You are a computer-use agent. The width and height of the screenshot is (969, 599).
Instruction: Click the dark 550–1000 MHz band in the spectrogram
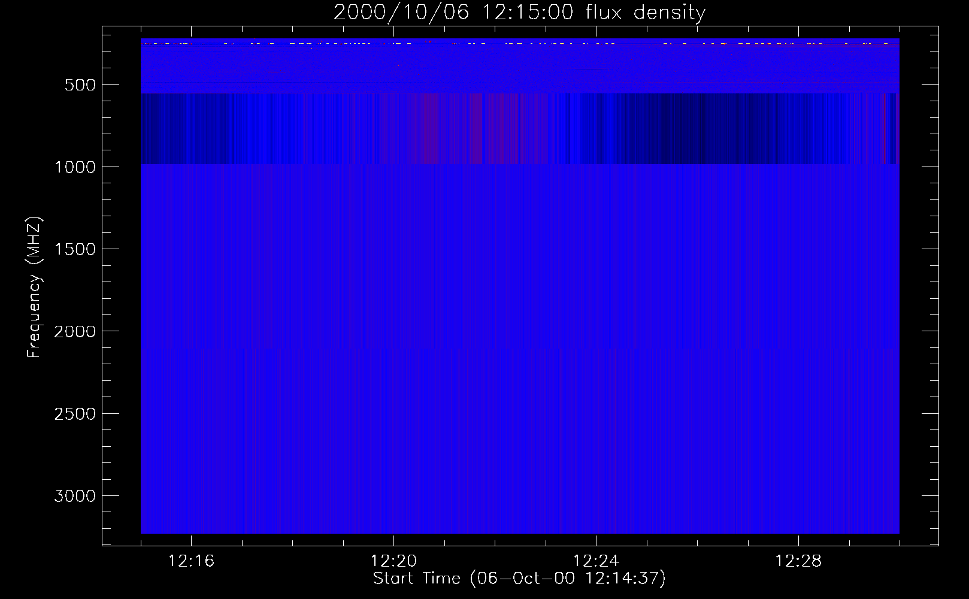pyautogui.click(x=519, y=128)
